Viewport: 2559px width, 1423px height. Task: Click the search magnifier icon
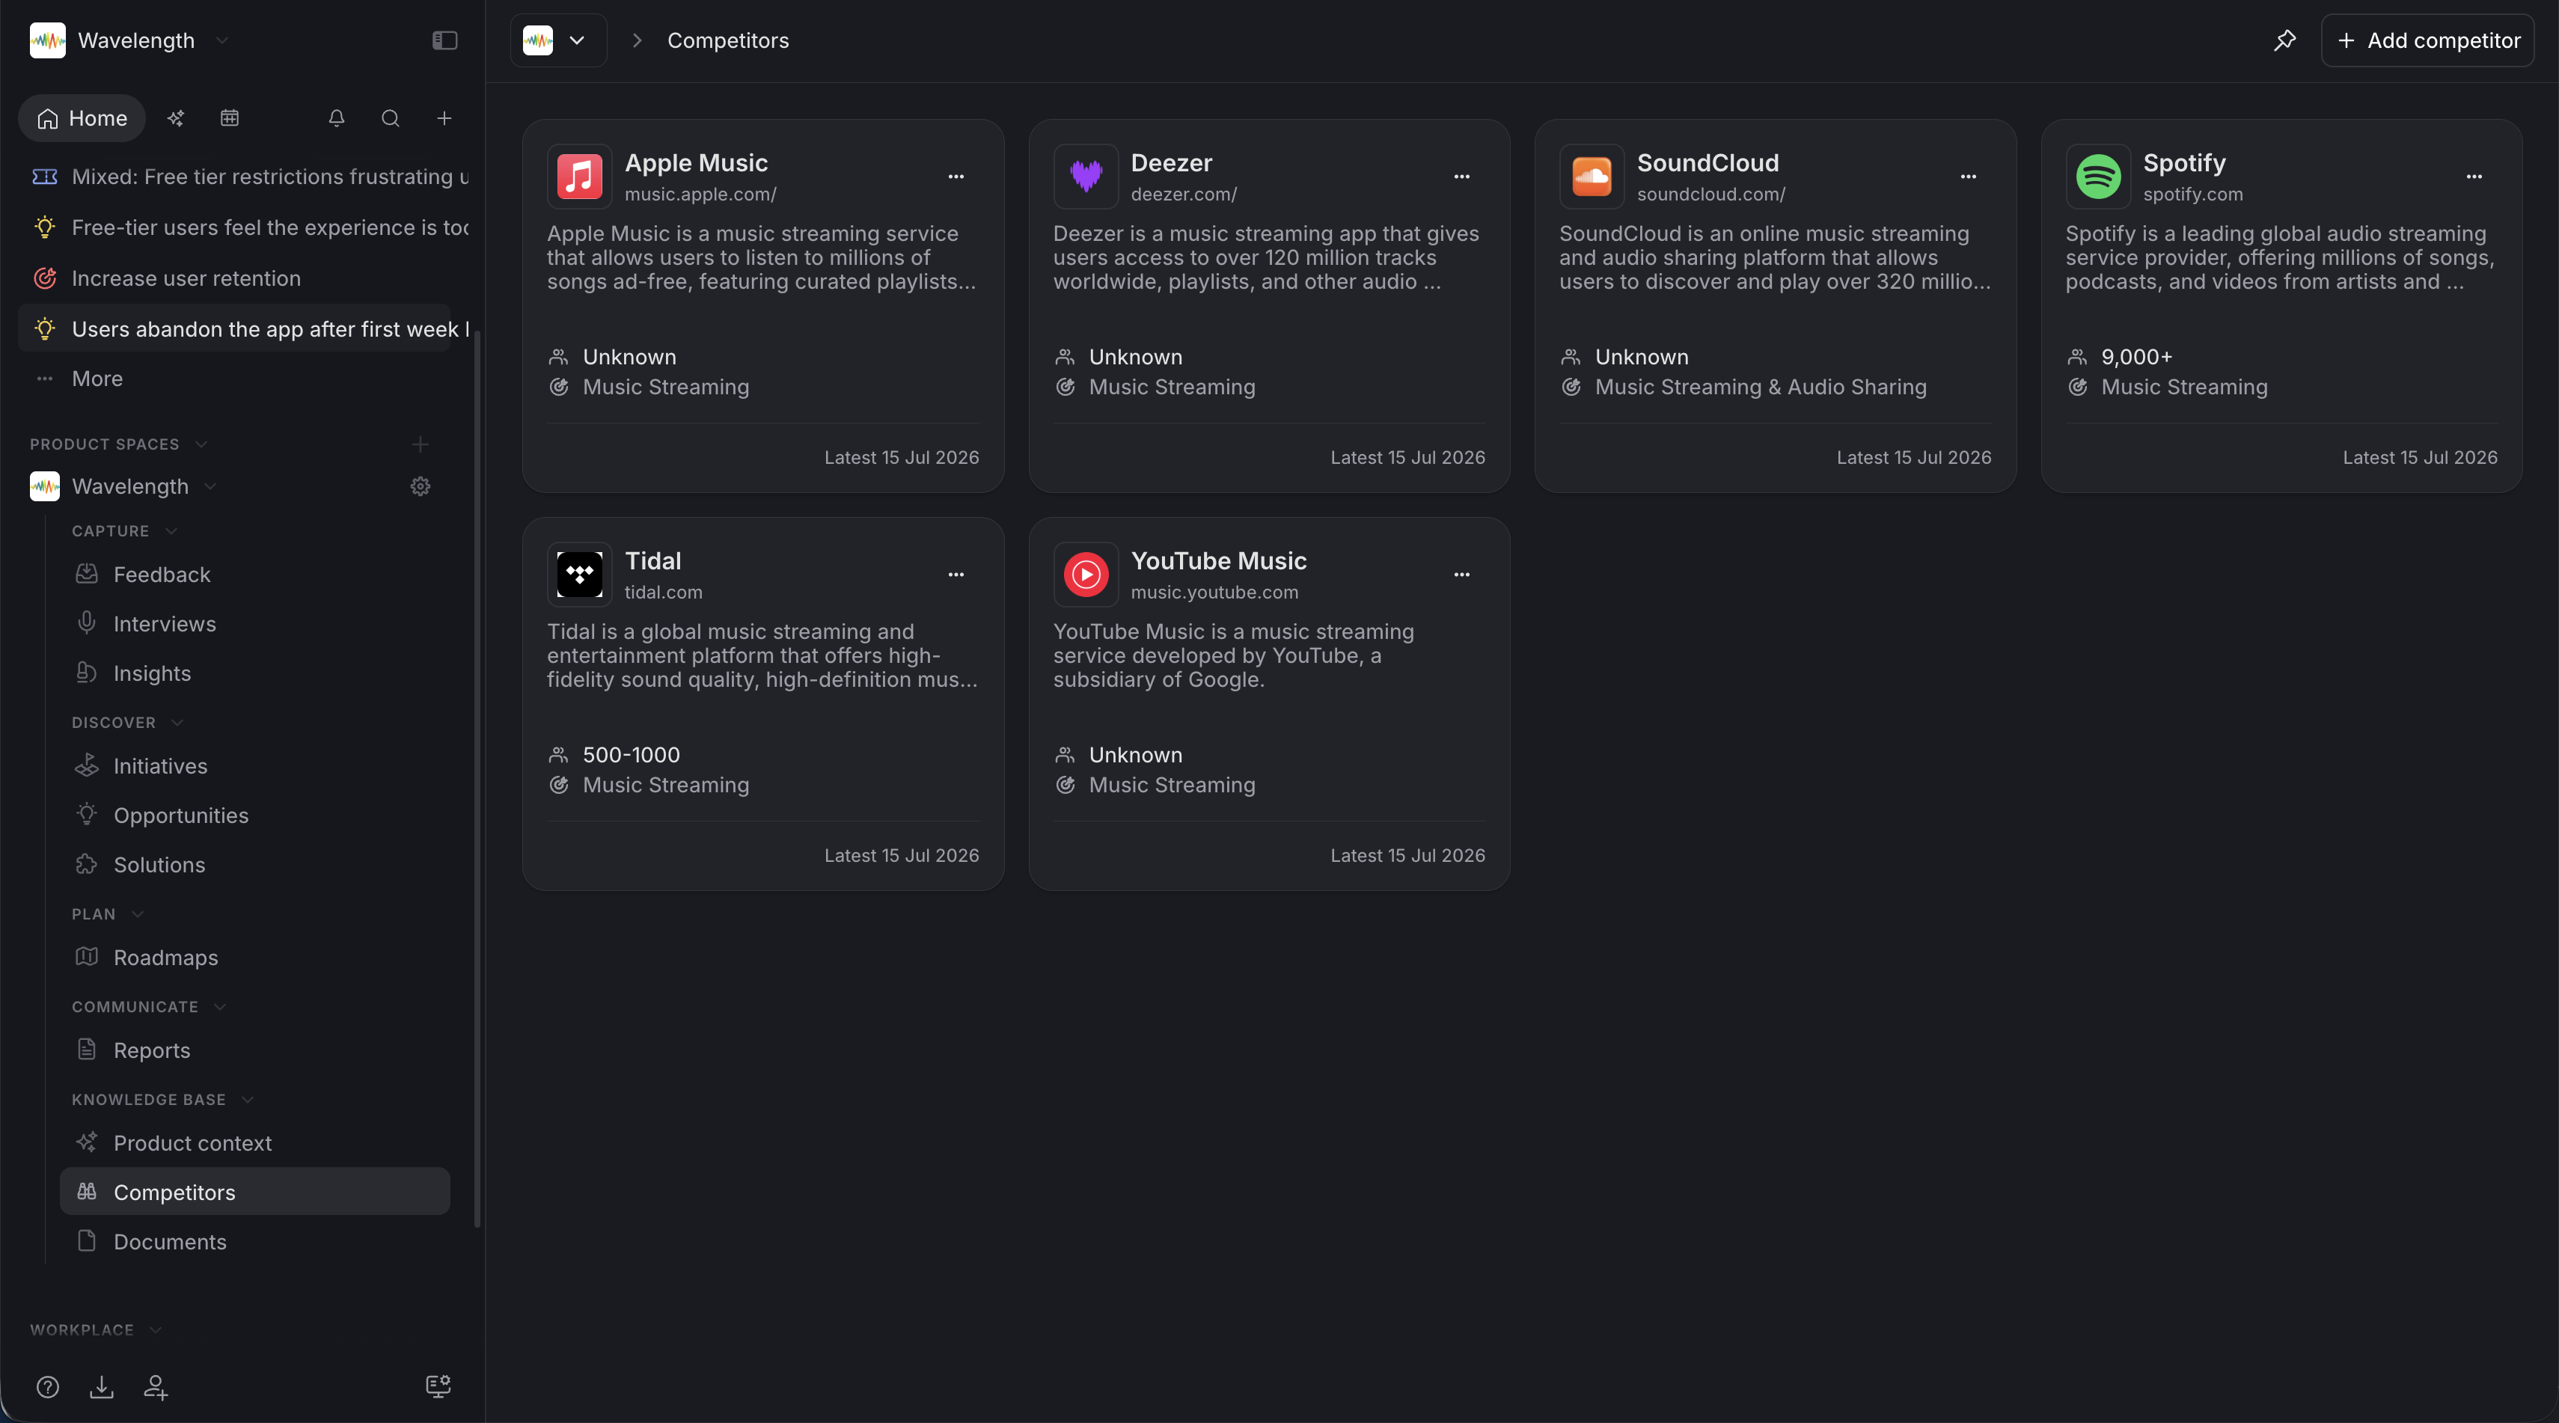coord(391,118)
